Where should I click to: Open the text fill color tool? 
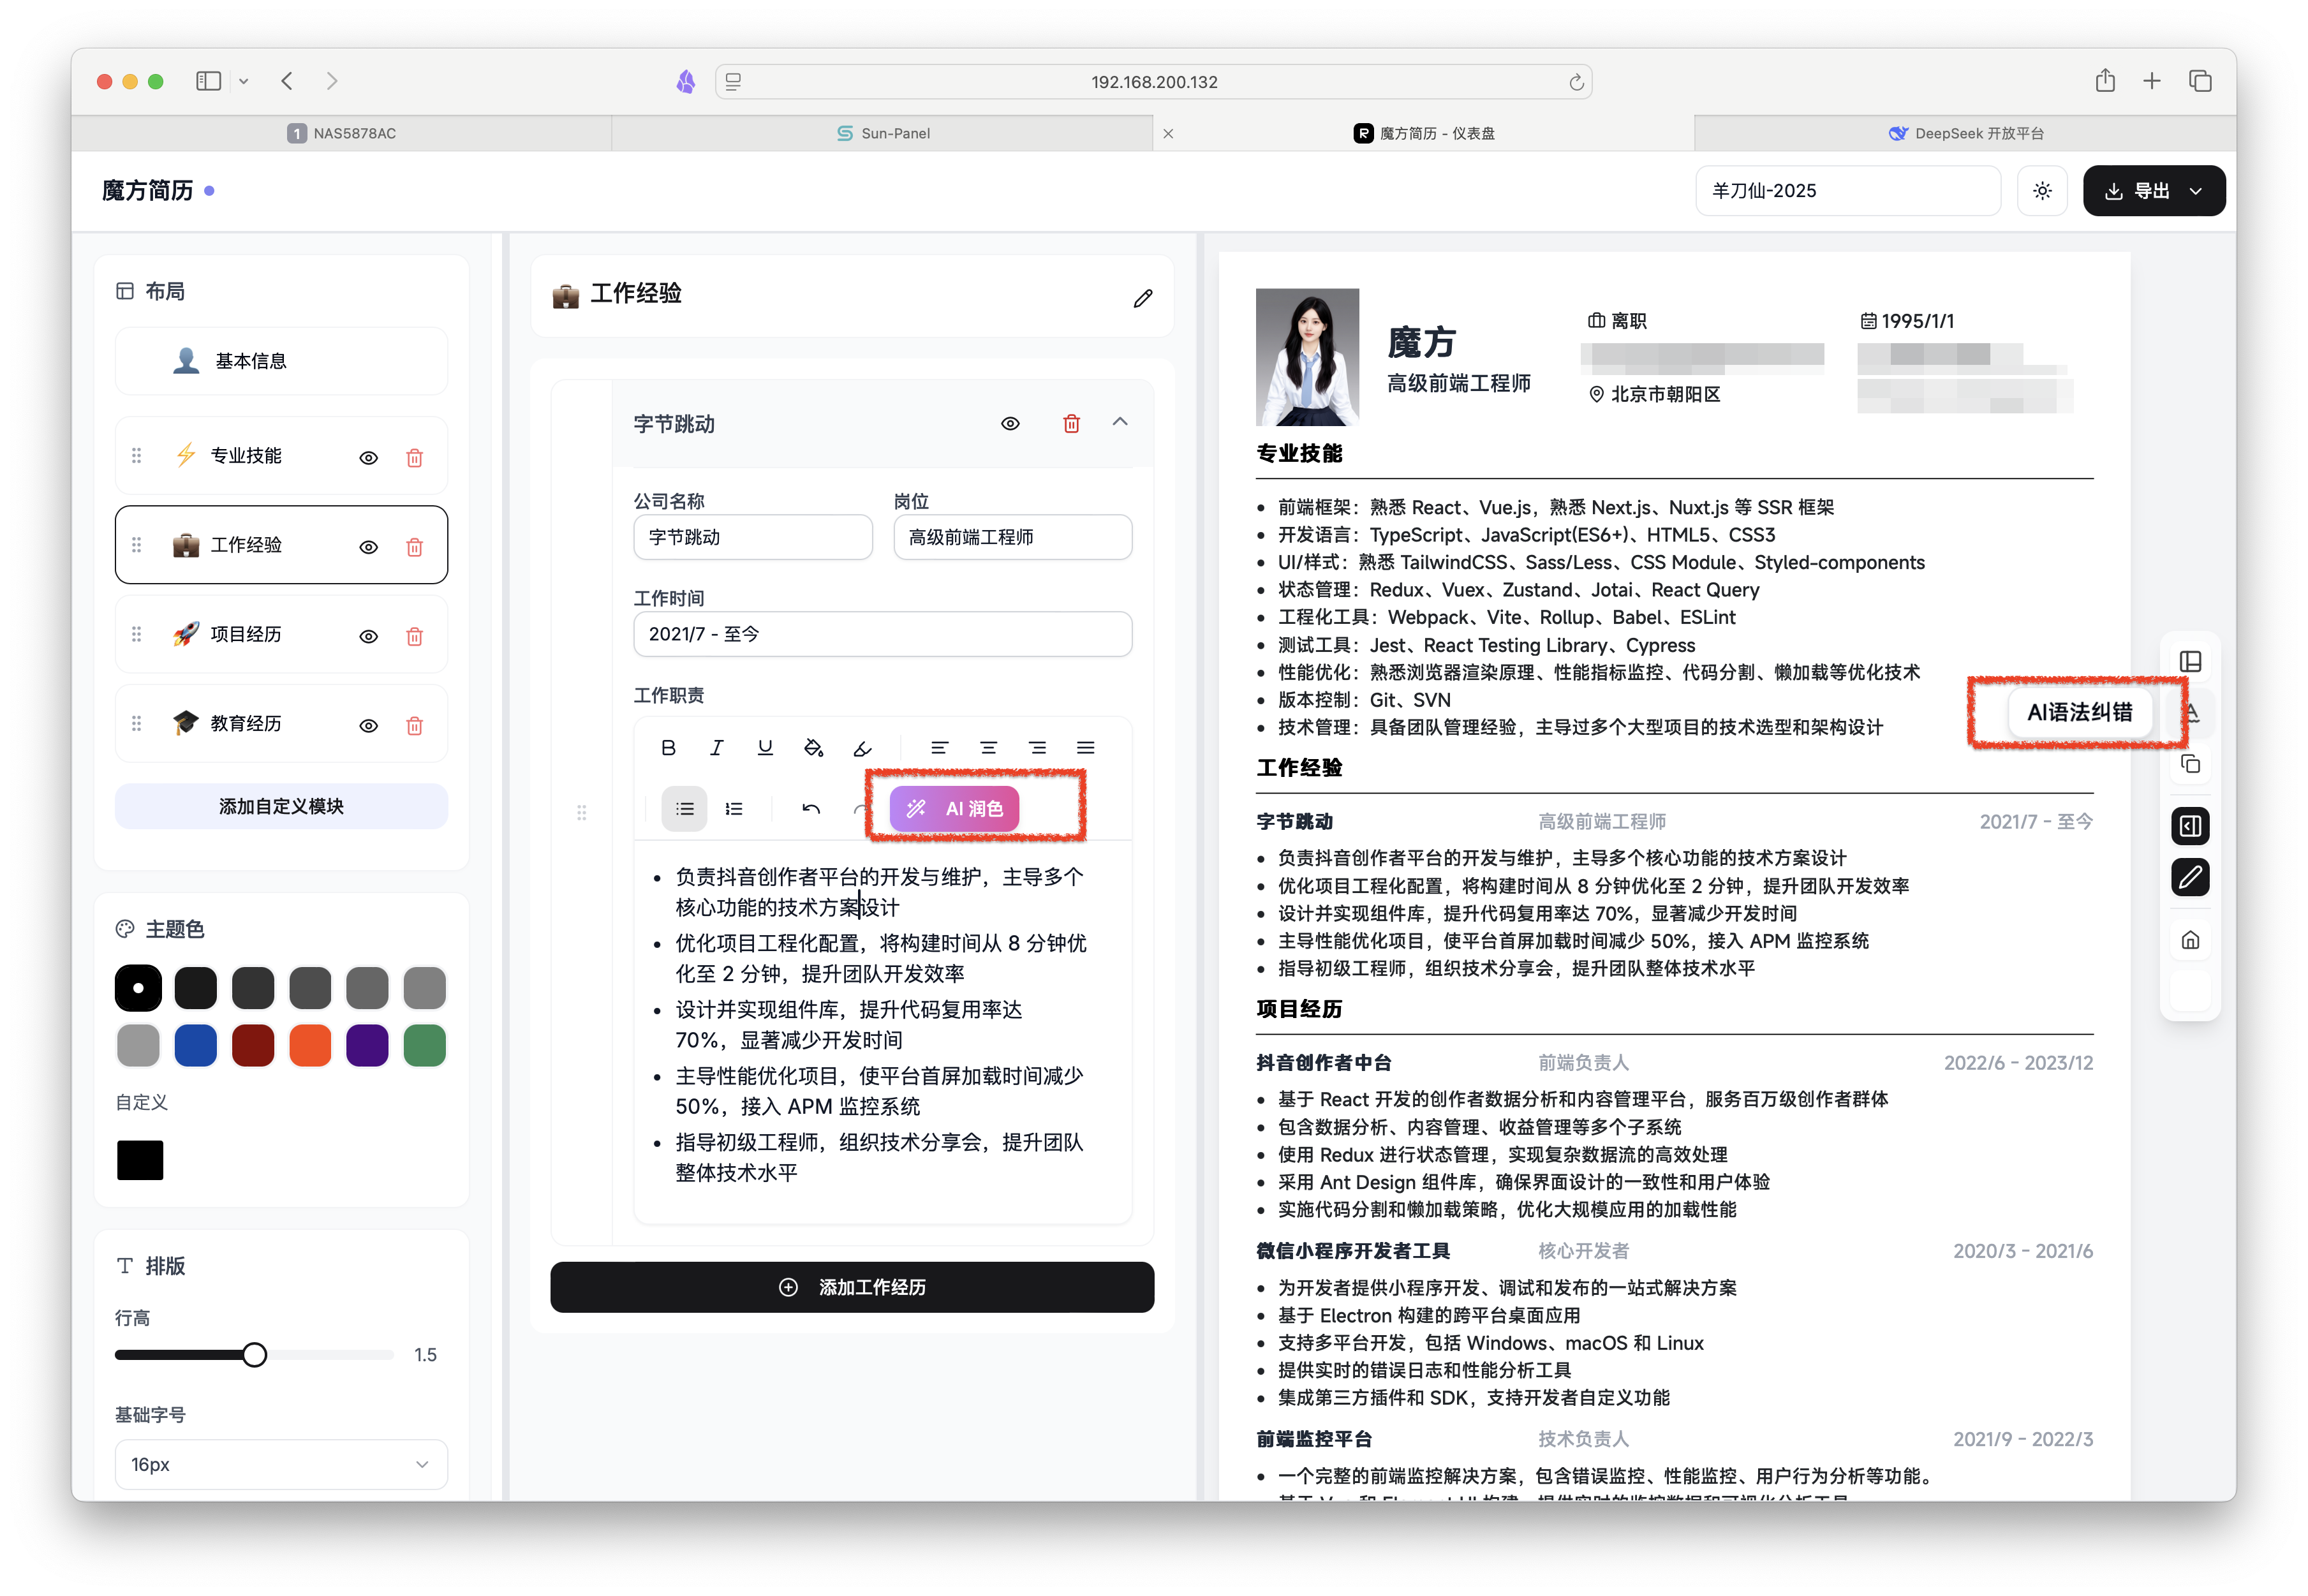pyautogui.click(x=814, y=748)
